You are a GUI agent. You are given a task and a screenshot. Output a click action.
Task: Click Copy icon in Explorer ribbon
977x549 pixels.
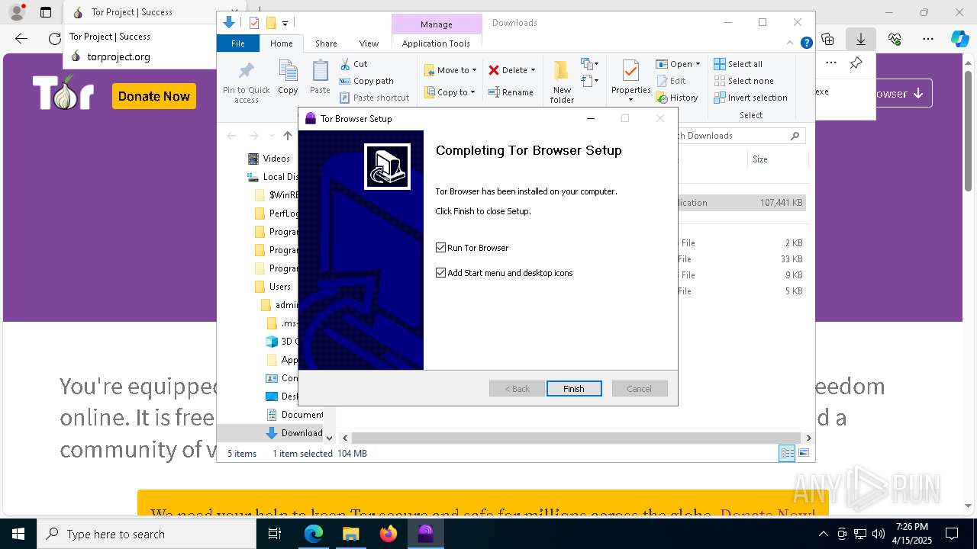(x=288, y=77)
